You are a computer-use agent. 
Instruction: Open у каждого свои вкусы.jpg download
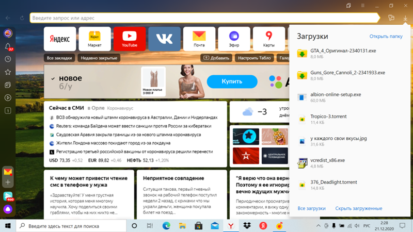click(350, 141)
